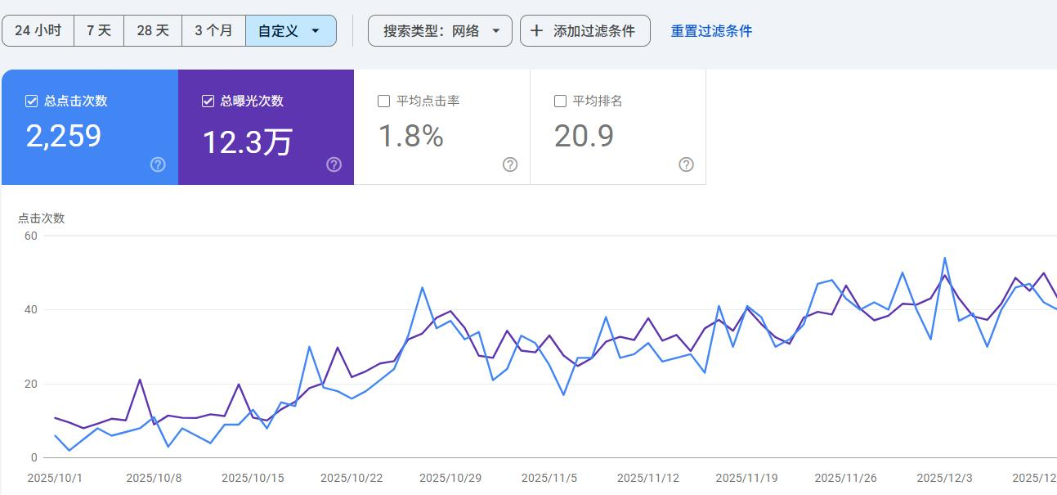Image resolution: width=1057 pixels, height=495 pixels.
Task: Click the 2025/10/29 date label on chart axis
Action: pos(450,478)
